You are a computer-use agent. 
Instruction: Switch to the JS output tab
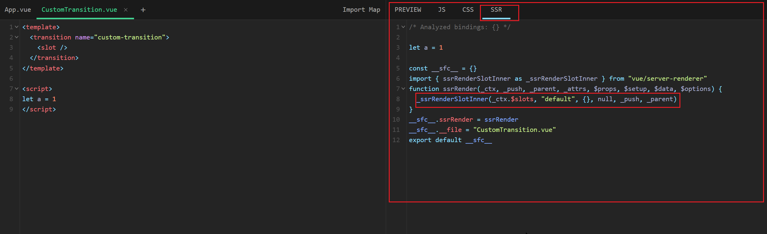(x=442, y=10)
